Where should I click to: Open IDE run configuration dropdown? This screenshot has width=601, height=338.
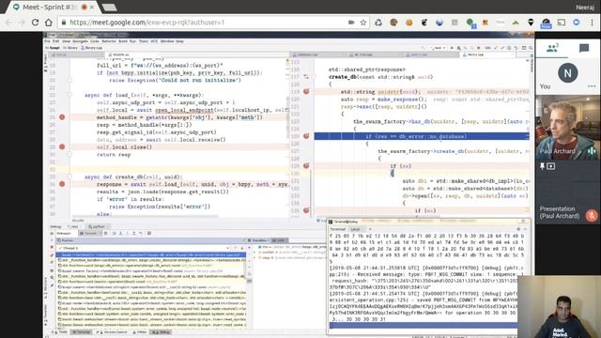(x=437, y=48)
